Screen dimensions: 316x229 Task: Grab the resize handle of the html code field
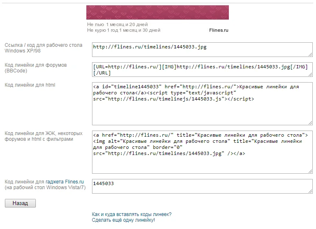310,123
